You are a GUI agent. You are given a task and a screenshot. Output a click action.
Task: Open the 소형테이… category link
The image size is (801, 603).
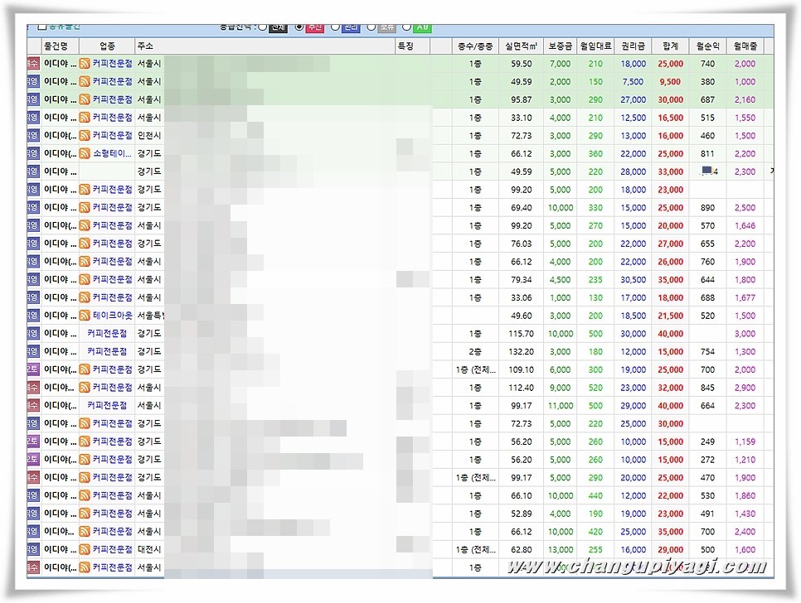(112, 153)
